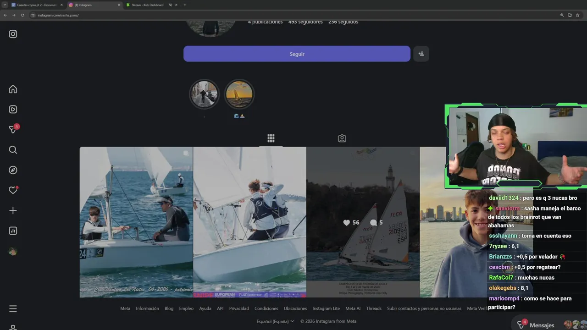Click the zoom magnifier icon in address bar
Screen dimensions: 587x330
point(562,15)
